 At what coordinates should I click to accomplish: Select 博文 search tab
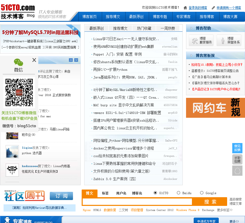tap(90, 193)
